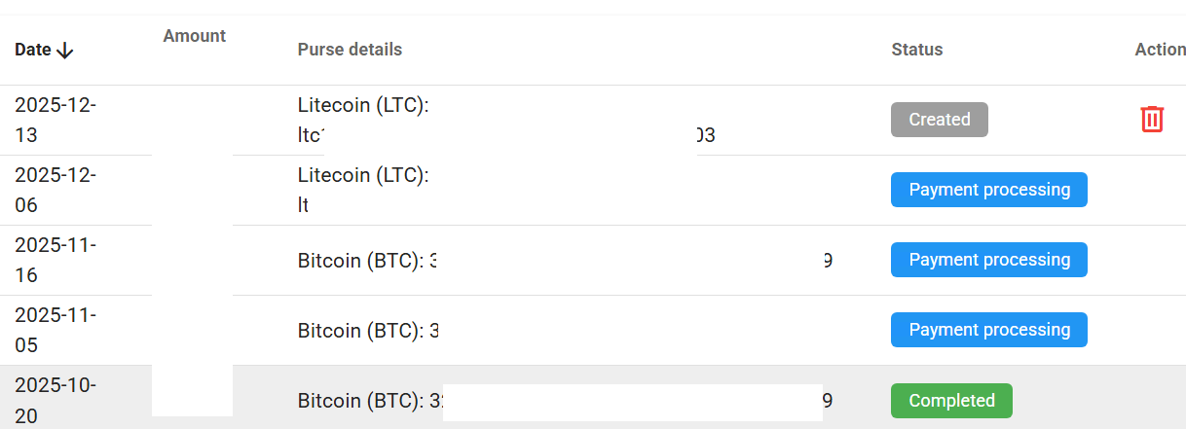Screen dimensions: 1186x429
Task: Click the green Completed status badge
Action: click(951, 401)
